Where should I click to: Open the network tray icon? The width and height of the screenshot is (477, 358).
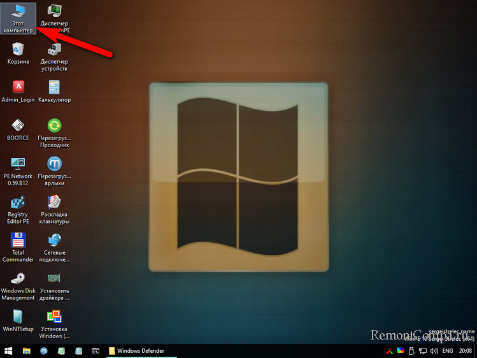click(422, 351)
